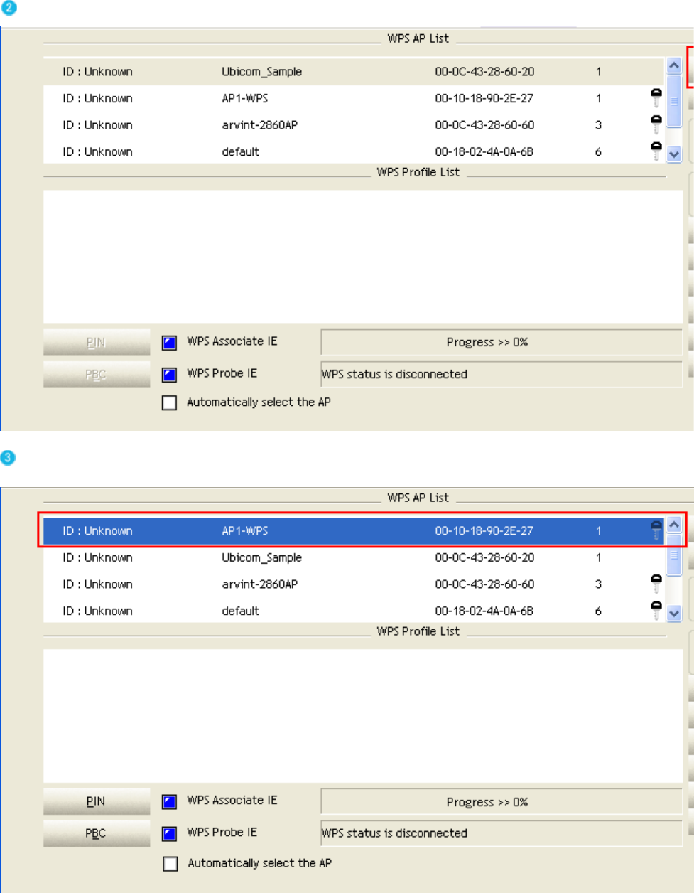Click the scrollbar thumb in the upper AP list

[x=674, y=101]
